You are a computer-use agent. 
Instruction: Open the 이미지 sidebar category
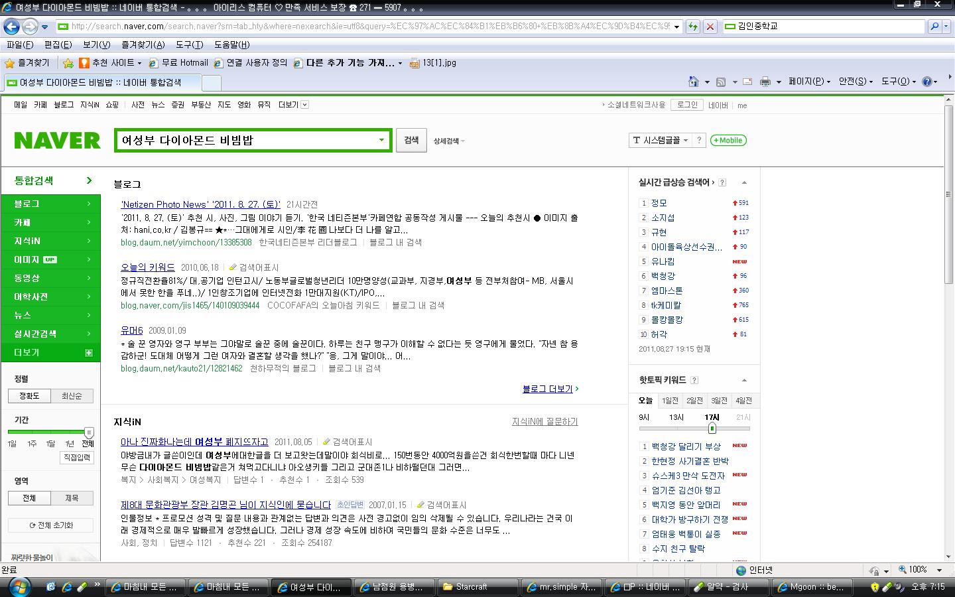pos(51,259)
